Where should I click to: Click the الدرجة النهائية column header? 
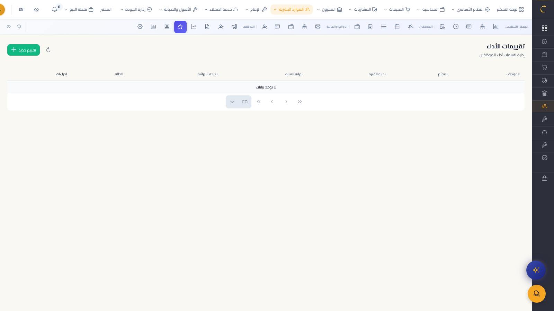(x=208, y=74)
